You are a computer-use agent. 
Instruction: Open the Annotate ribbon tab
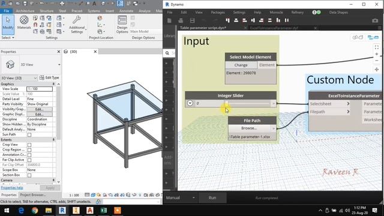(x=126, y=11)
